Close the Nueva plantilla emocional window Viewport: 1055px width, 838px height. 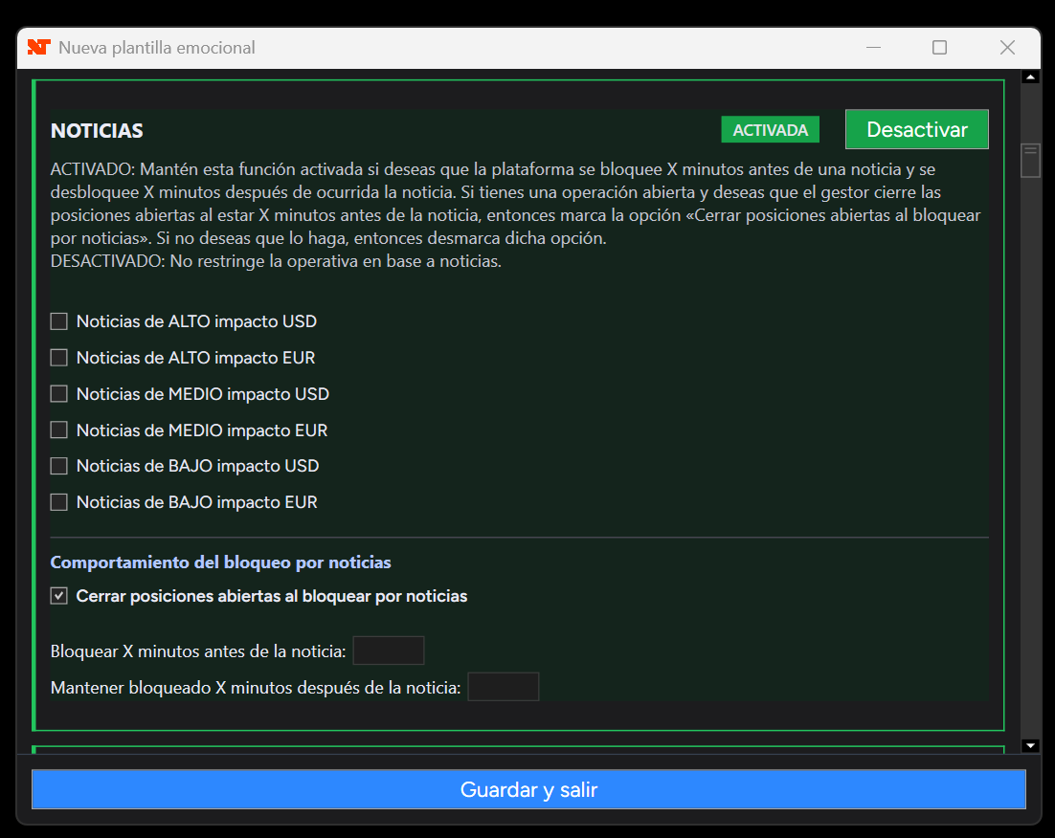1007,47
